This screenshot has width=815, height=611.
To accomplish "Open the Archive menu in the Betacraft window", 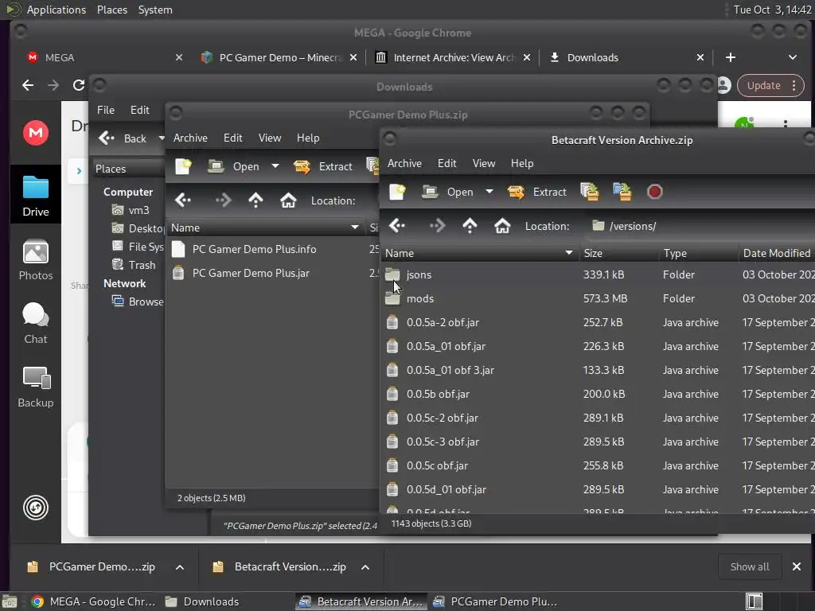I will click(404, 163).
